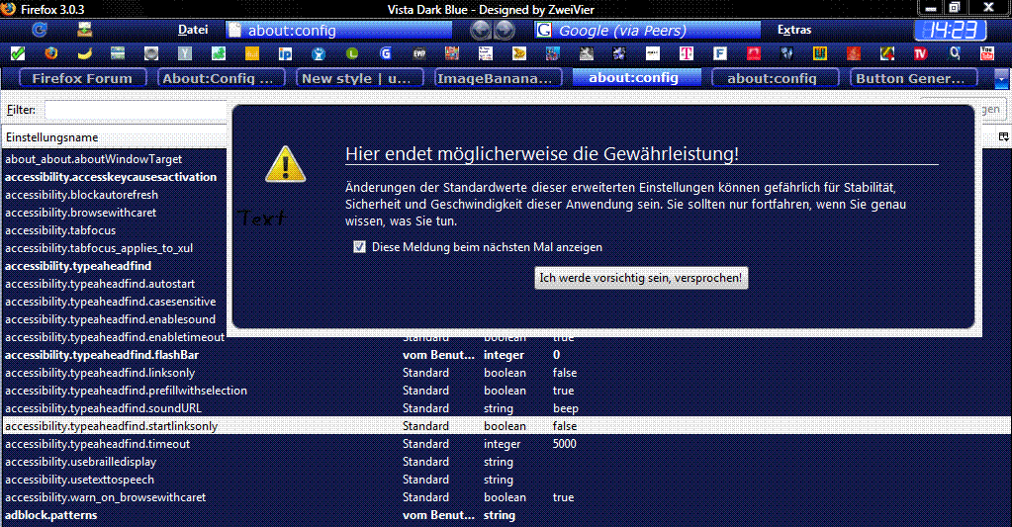Select accessibility.typeaheadfind.flashBar row

coord(506,355)
